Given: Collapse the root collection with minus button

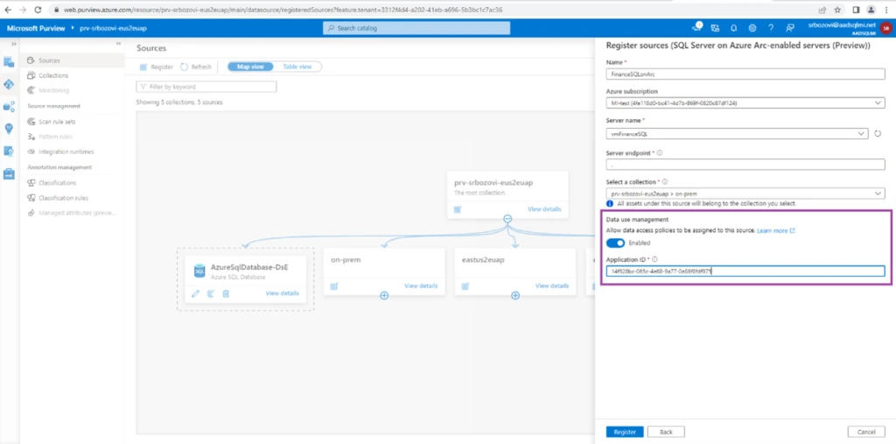Looking at the screenshot, I should [507, 219].
